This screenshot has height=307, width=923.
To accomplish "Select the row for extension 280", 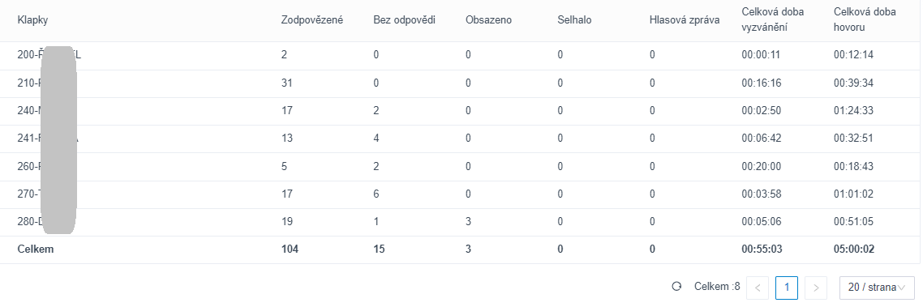I will 461,222.
